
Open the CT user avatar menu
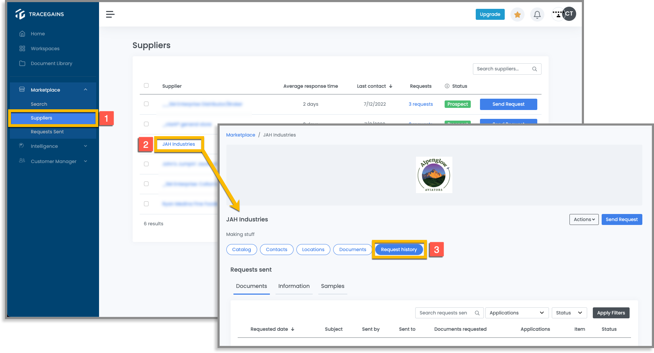pyautogui.click(x=569, y=14)
